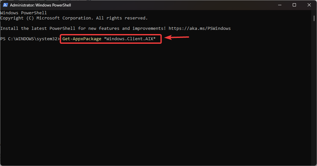Open the aka.ms/PSWindows link
The image size is (317, 166).
200,29
